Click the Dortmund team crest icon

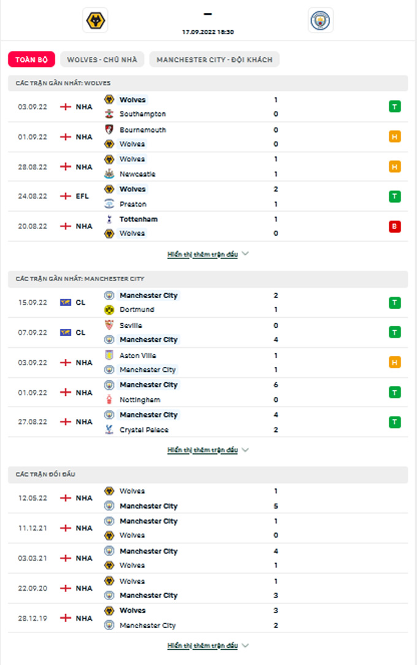[109, 310]
